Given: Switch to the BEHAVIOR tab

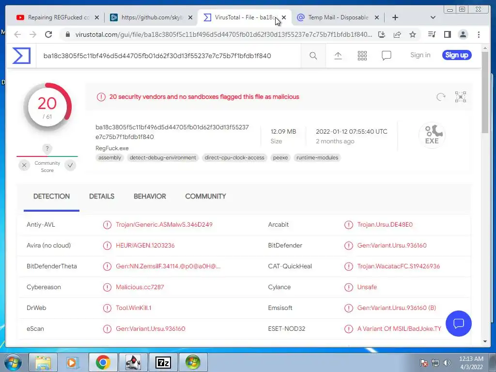Looking at the screenshot, I should 150,197.
